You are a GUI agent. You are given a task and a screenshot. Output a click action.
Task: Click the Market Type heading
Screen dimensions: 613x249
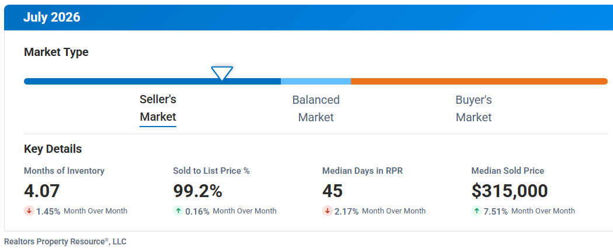(56, 52)
